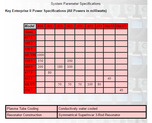Viewport: 152px width, 123px height.
Task: Select the '653' model column header
Action: [x=99, y=26]
